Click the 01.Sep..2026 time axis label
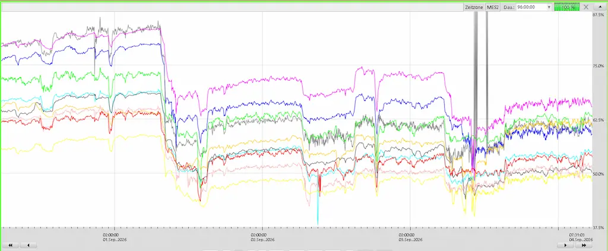Image resolution: width=608 pixels, height=251 pixels. [x=115, y=239]
